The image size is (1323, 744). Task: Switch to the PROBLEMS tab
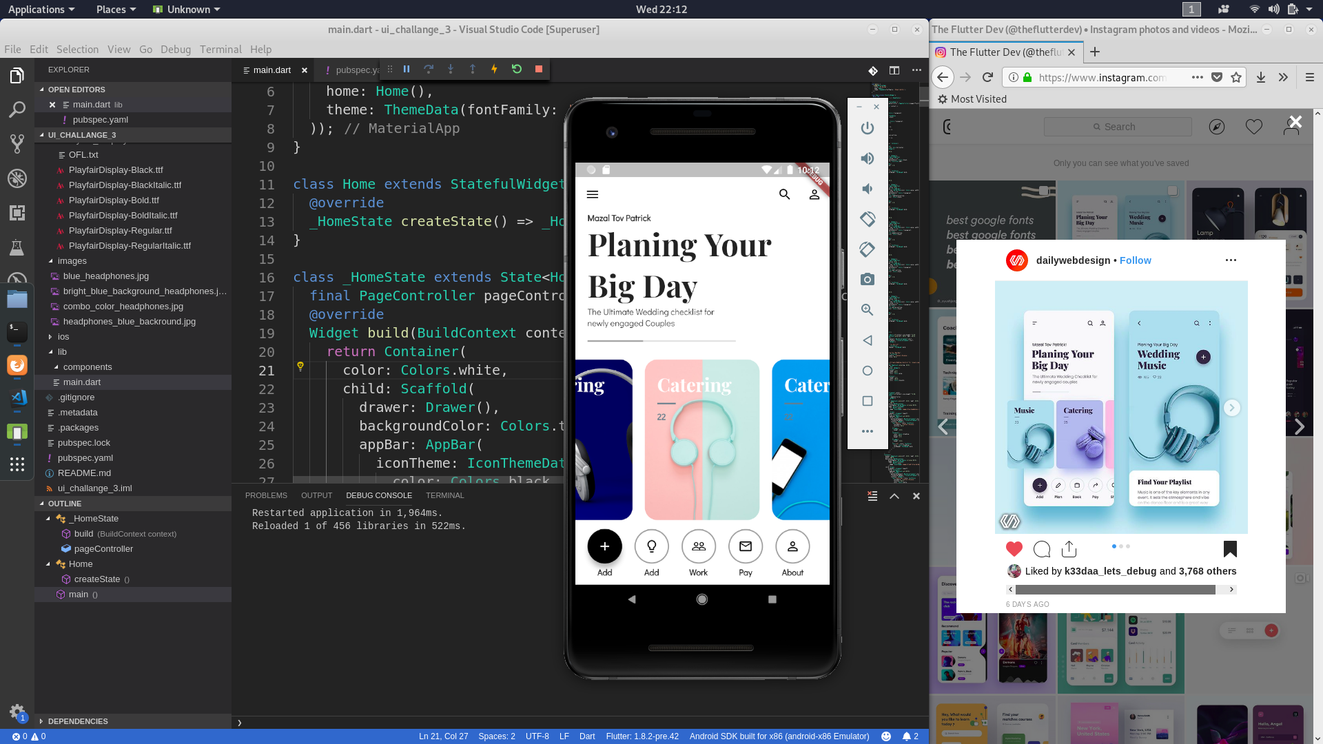266,495
